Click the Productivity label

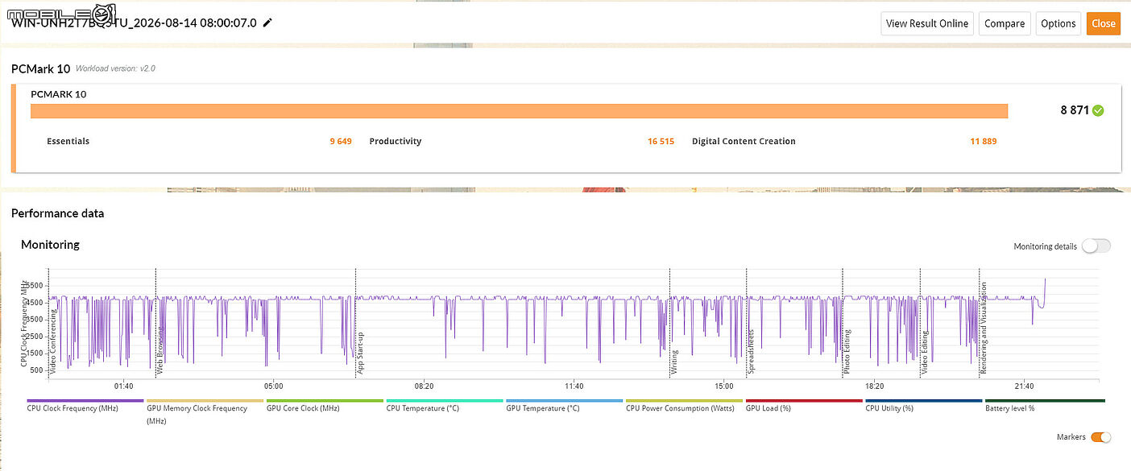pyautogui.click(x=396, y=142)
